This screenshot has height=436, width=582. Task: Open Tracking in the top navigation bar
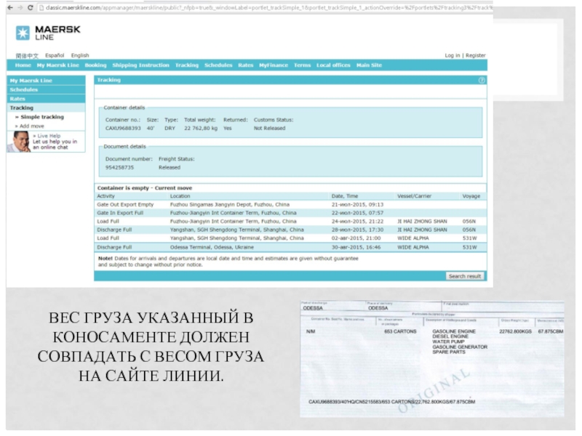[187, 65]
